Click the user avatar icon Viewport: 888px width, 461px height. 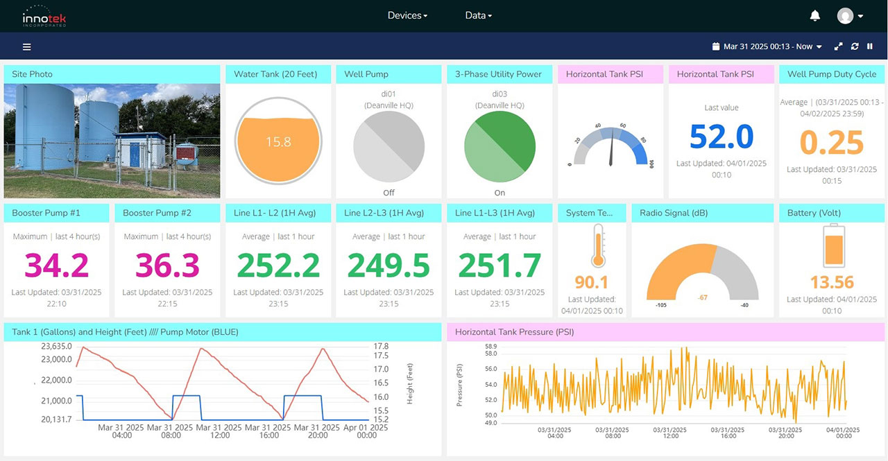coord(846,15)
